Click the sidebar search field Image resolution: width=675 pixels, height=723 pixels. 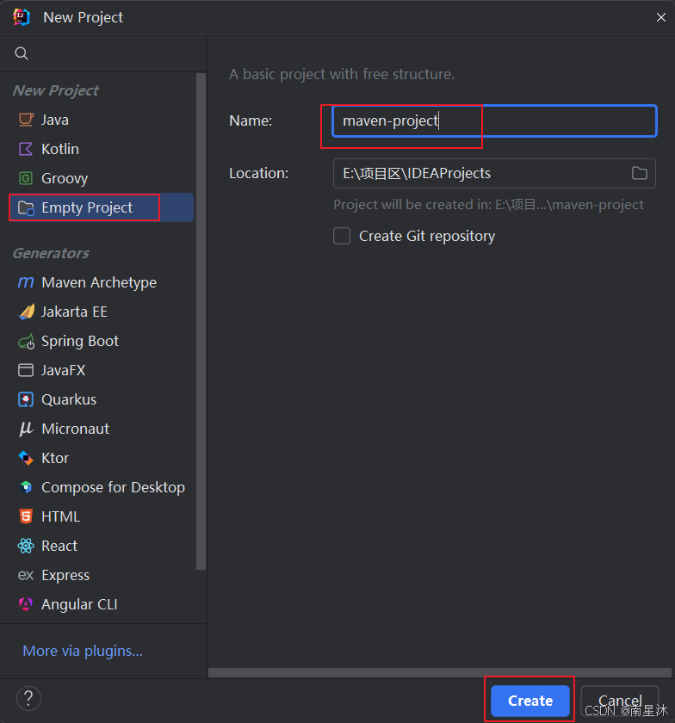point(103,53)
